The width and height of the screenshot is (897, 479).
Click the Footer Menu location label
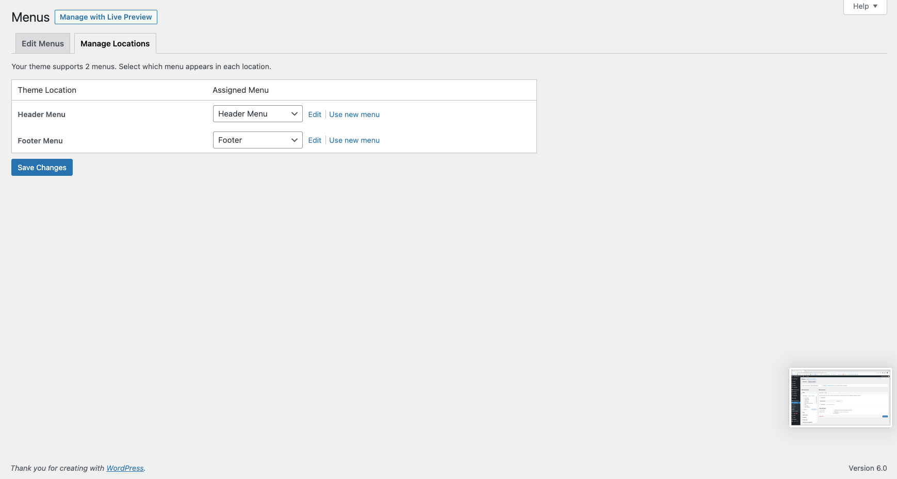tap(40, 141)
